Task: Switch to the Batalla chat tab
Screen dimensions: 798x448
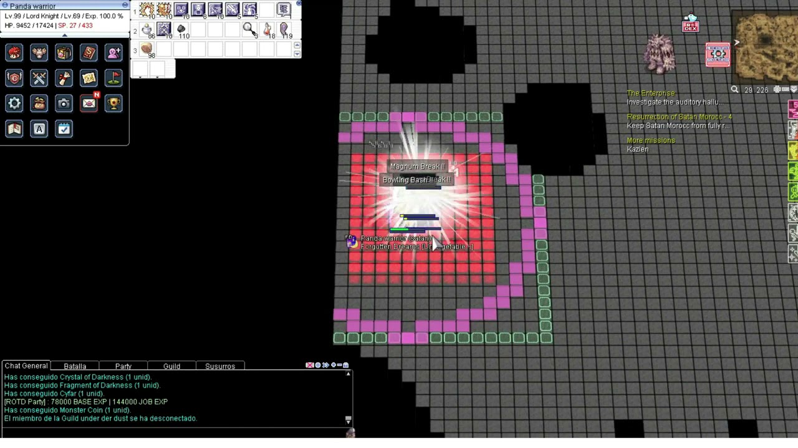Action: [75, 366]
